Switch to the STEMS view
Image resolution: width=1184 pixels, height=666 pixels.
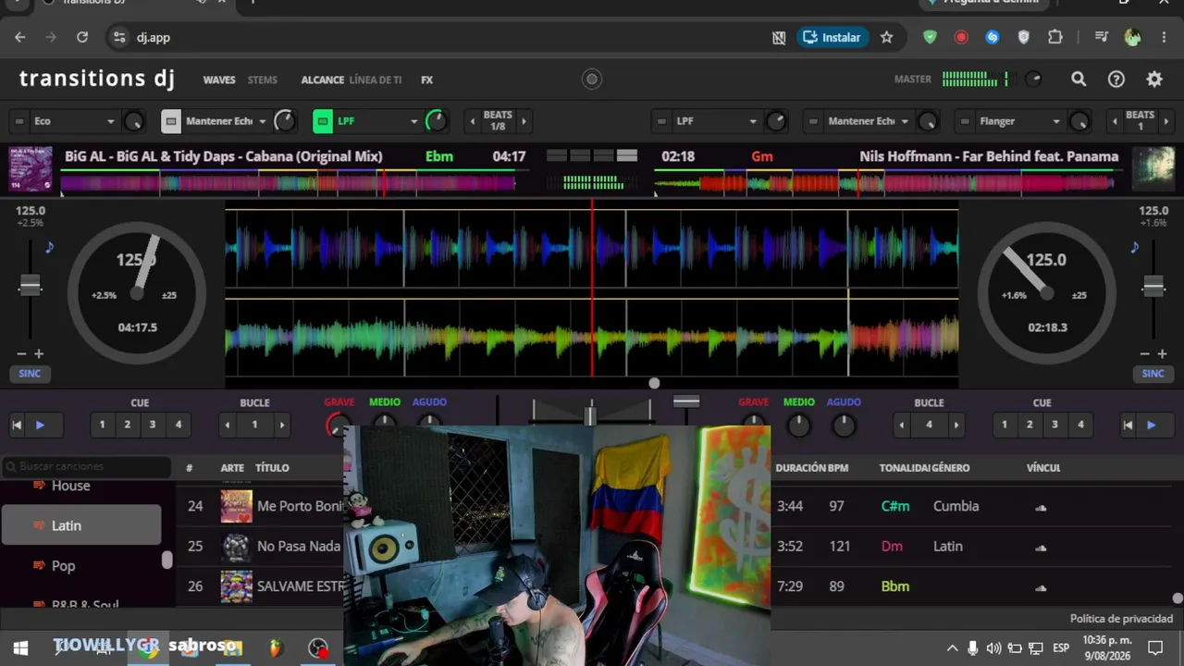(x=263, y=80)
